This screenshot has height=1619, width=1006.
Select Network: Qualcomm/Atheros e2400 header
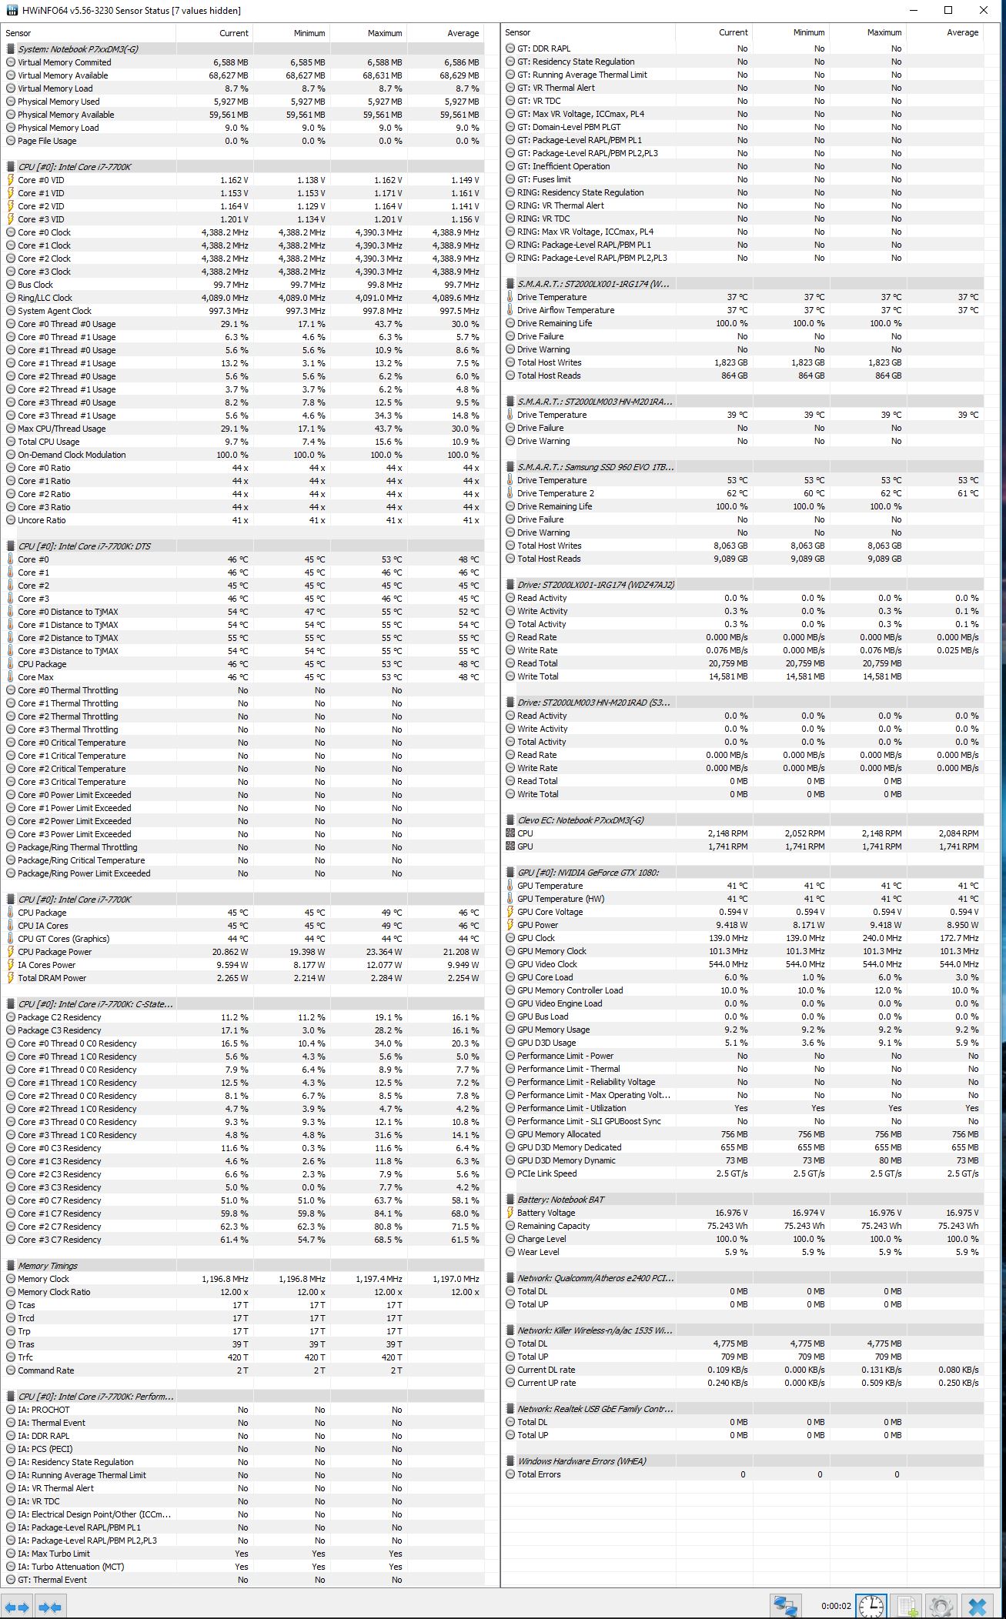pos(744,1278)
